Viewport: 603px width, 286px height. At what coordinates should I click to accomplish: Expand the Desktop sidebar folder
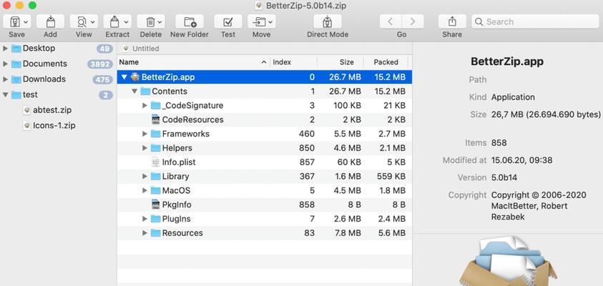tap(6, 49)
